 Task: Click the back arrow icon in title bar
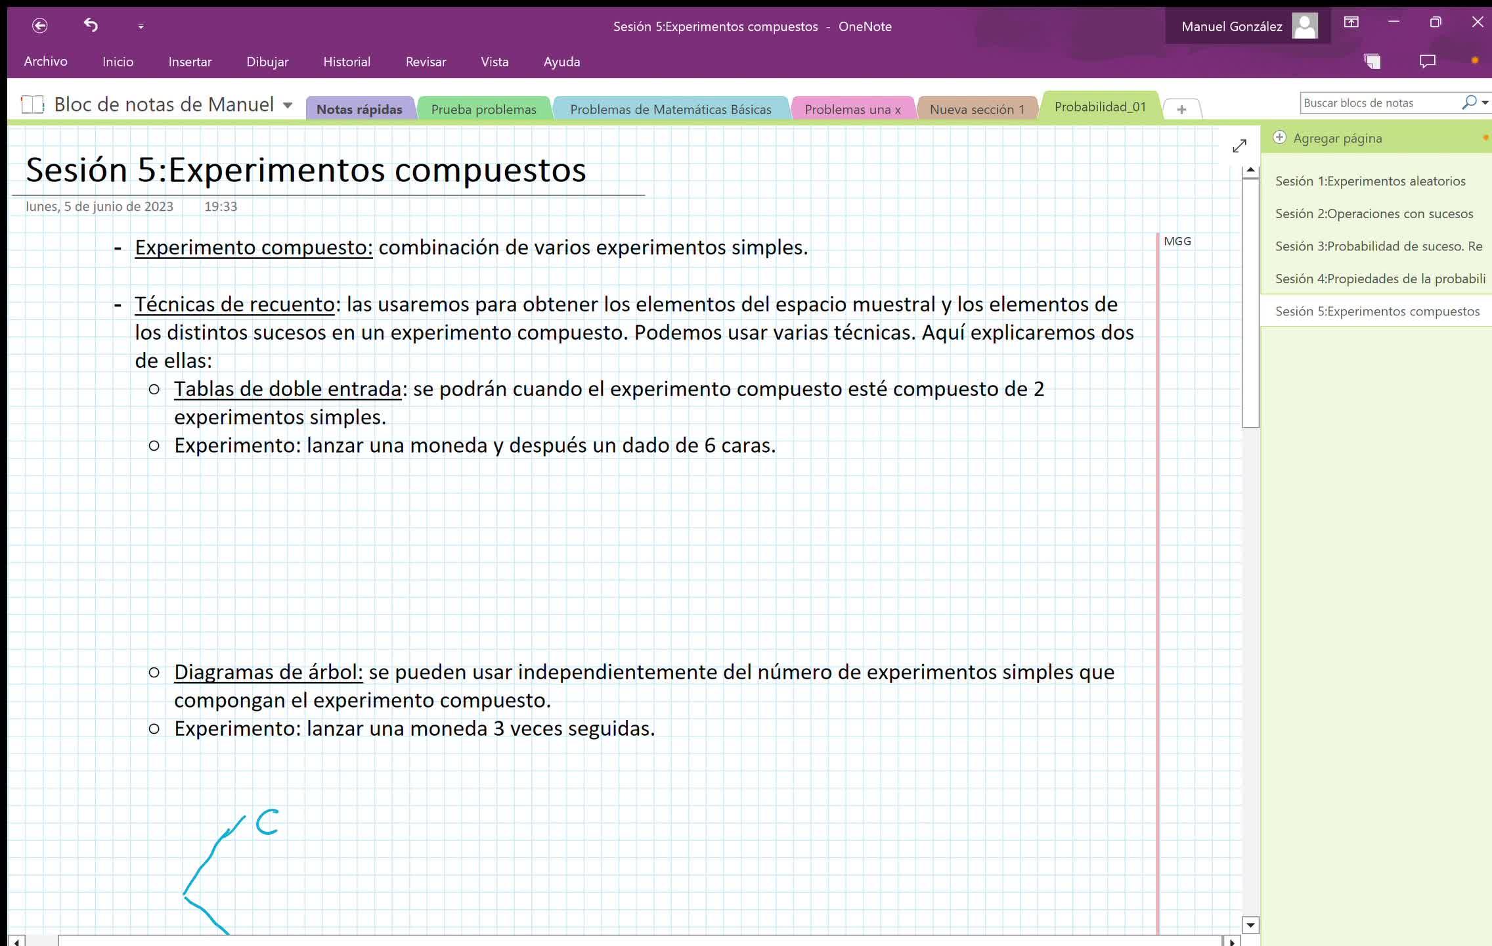pyautogui.click(x=40, y=26)
